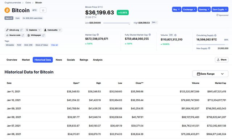The image size is (232, 140).
Task: Click Market Cap info icon
Action: pos(98,35)
